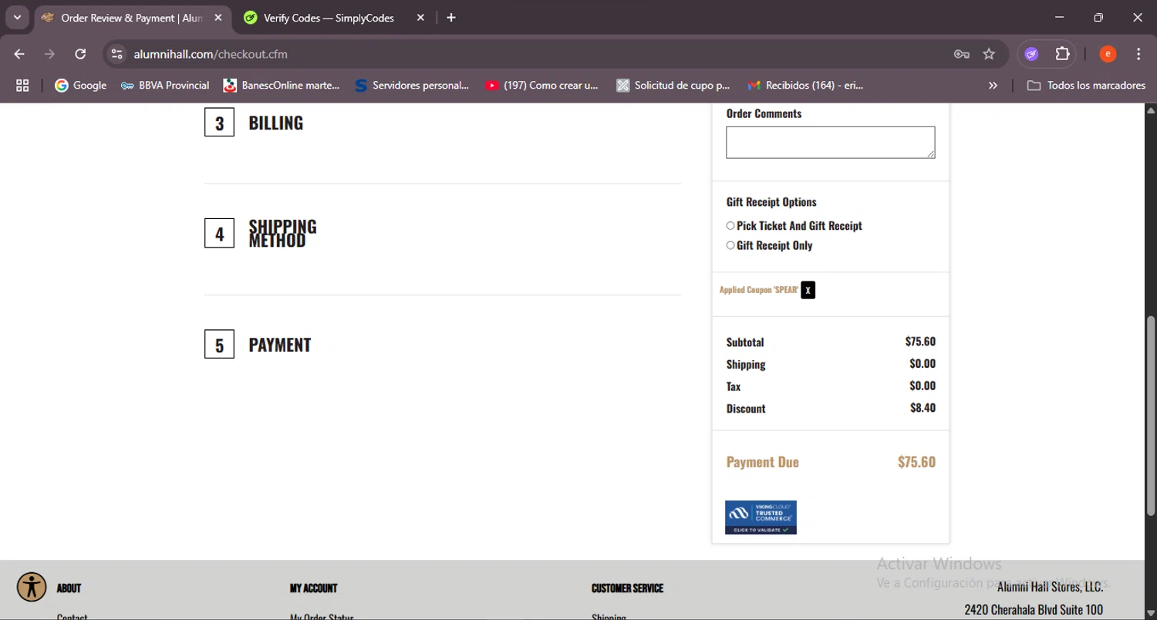Click the address bar URL
Screen dimensions: 1157x620
click(211, 54)
